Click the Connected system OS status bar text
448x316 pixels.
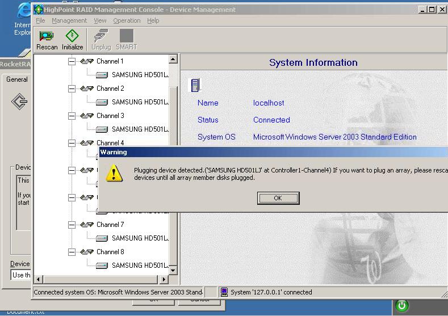(118, 292)
